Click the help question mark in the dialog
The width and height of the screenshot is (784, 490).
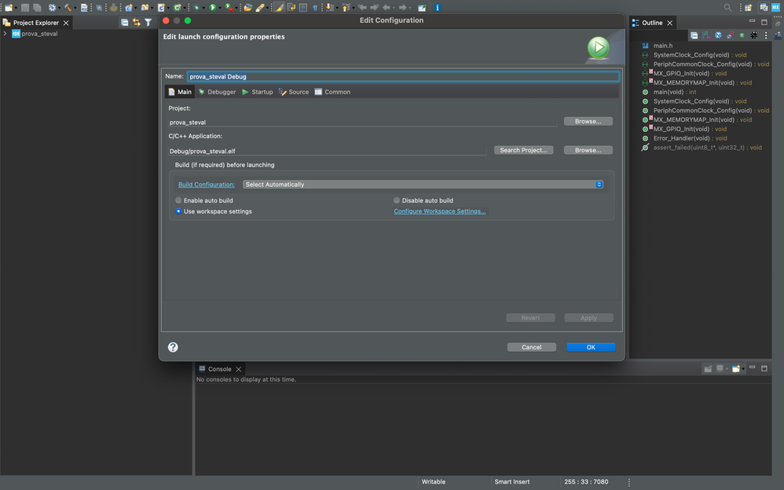click(172, 346)
